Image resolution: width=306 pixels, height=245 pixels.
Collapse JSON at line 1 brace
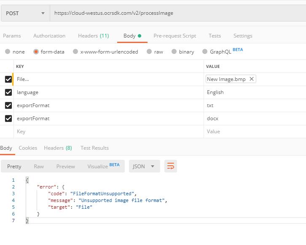tap(27, 180)
